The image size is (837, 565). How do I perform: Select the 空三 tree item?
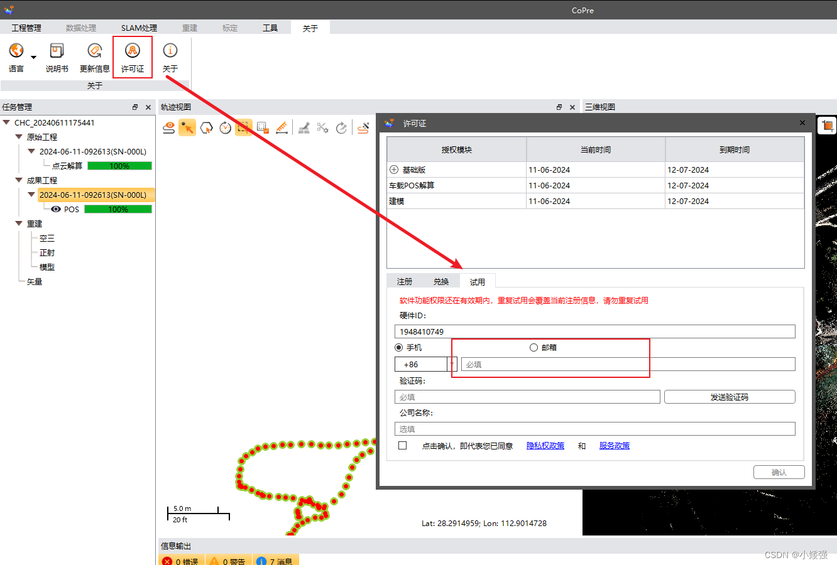click(47, 238)
